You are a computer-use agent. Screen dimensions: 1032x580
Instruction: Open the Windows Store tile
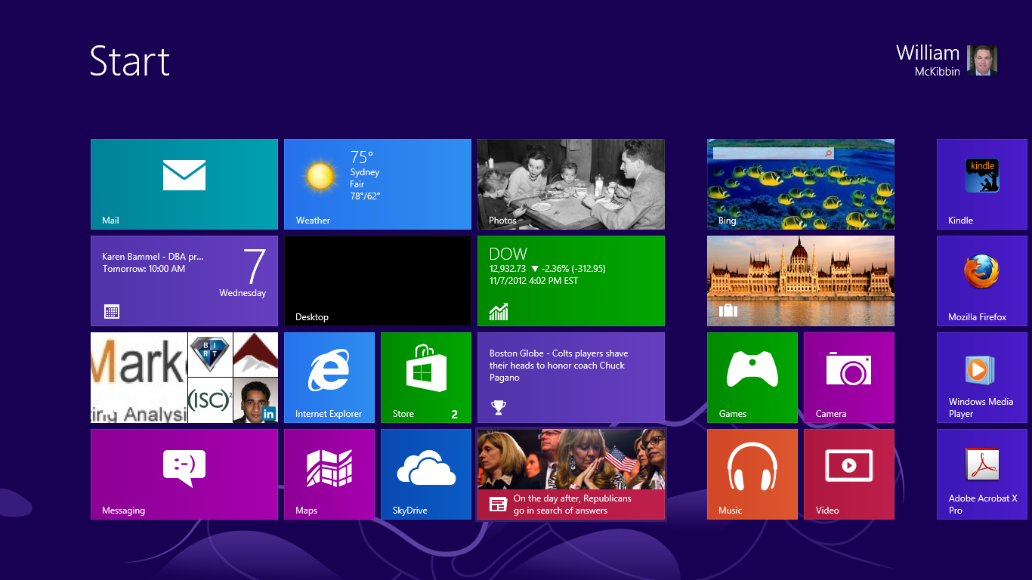425,377
